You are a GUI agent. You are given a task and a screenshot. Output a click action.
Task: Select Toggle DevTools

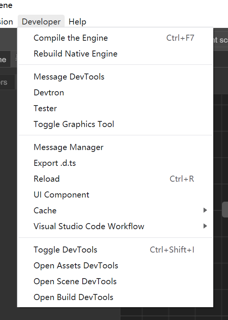pos(65,250)
